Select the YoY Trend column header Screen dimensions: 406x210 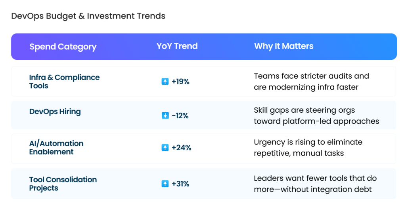click(177, 46)
